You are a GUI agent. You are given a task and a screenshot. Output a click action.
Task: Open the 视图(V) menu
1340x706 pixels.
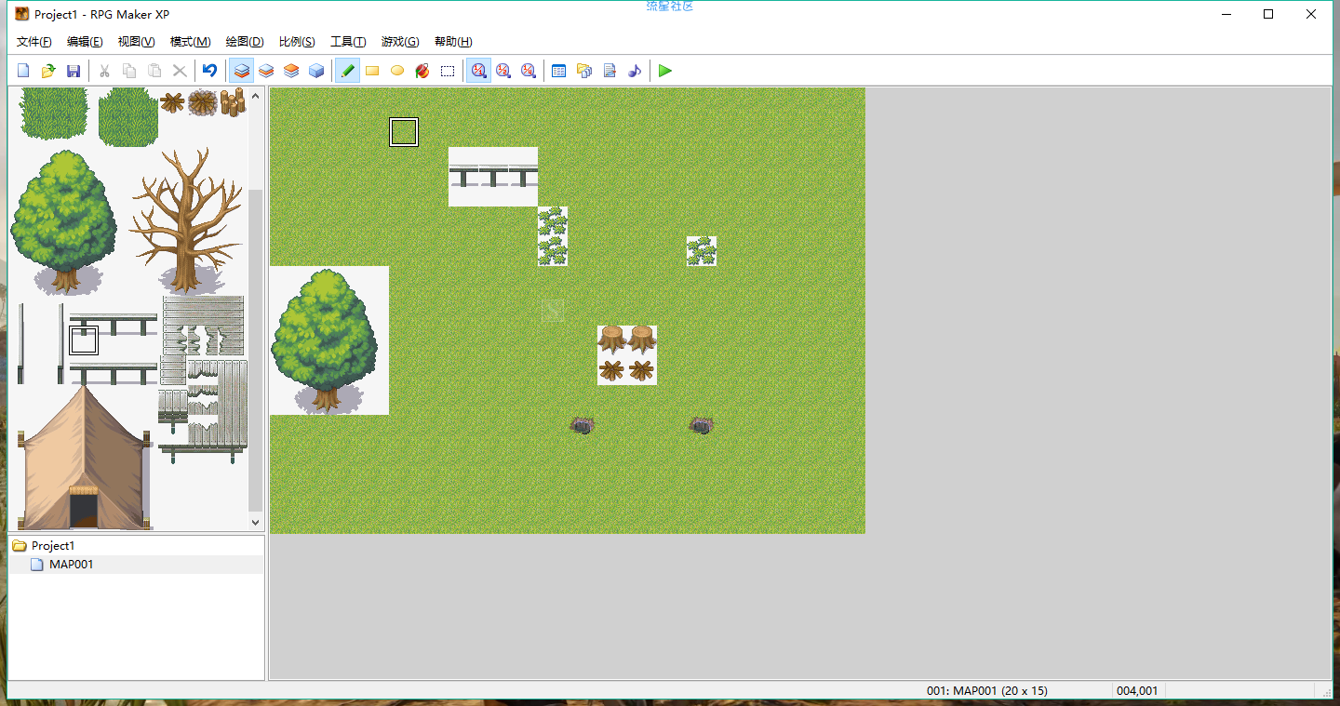136,42
